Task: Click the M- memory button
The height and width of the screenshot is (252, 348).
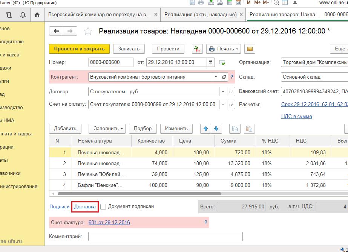Action: point(266,2)
